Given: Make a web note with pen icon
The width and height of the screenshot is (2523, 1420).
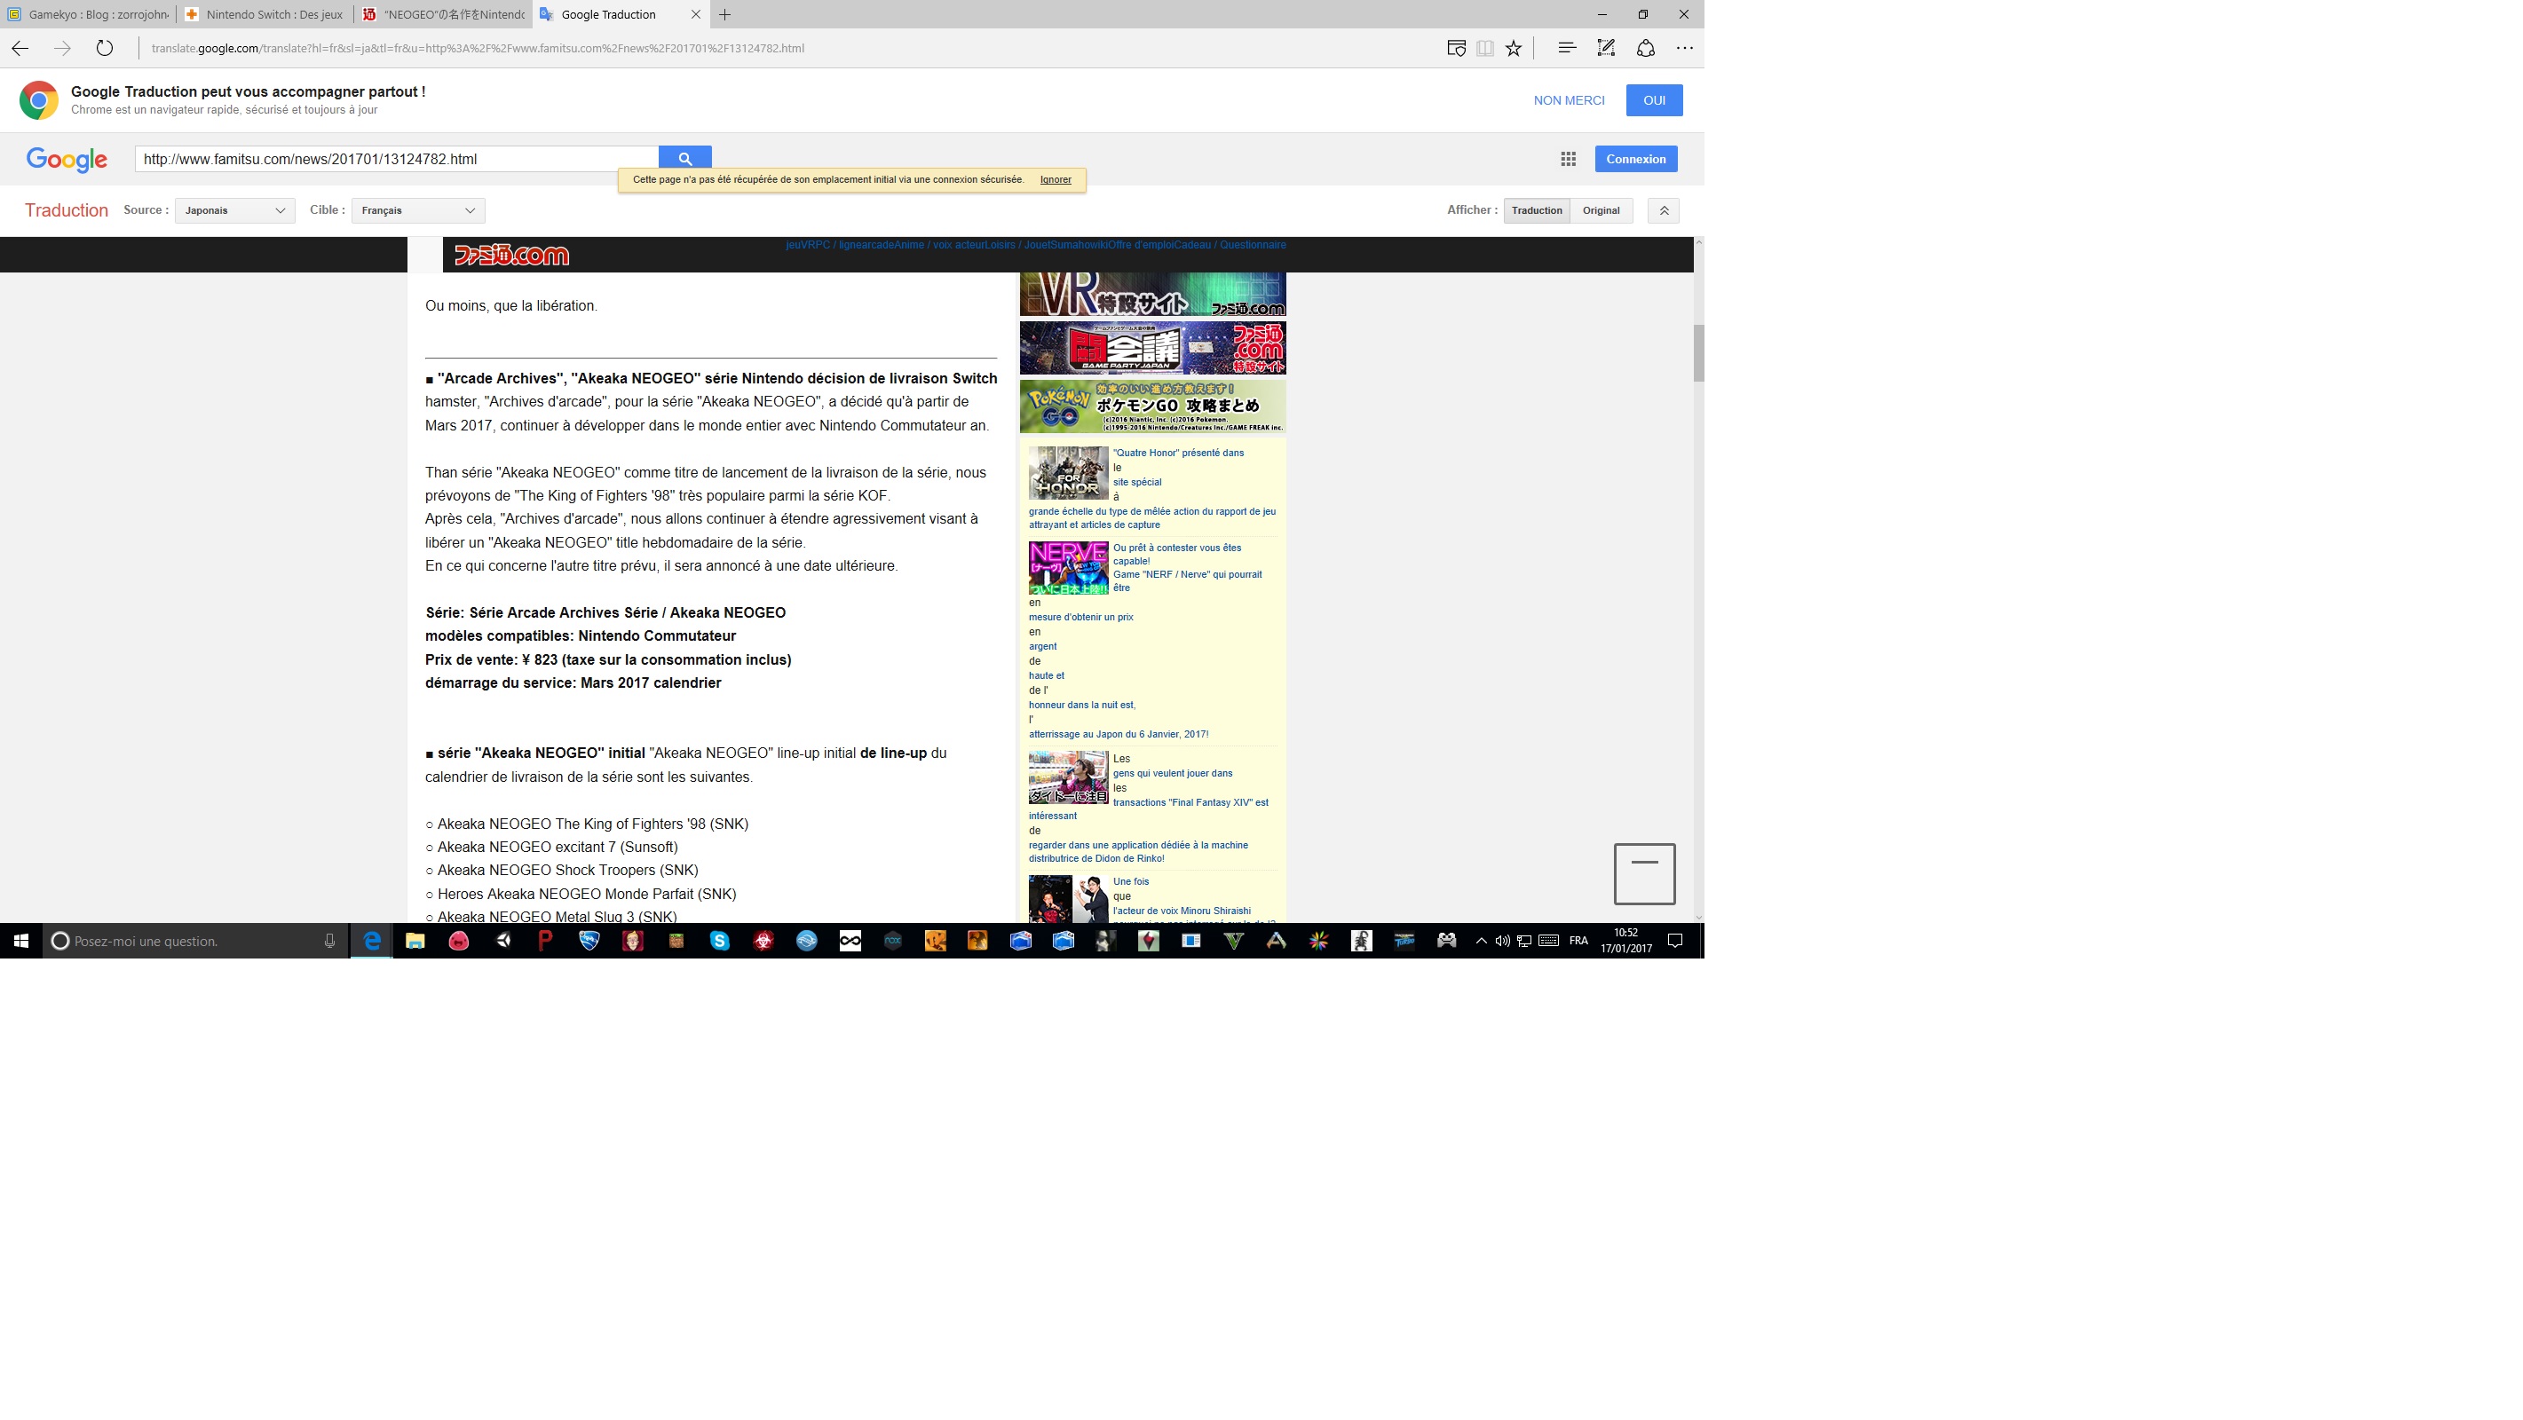Looking at the screenshot, I should click(x=1606, y=48).
